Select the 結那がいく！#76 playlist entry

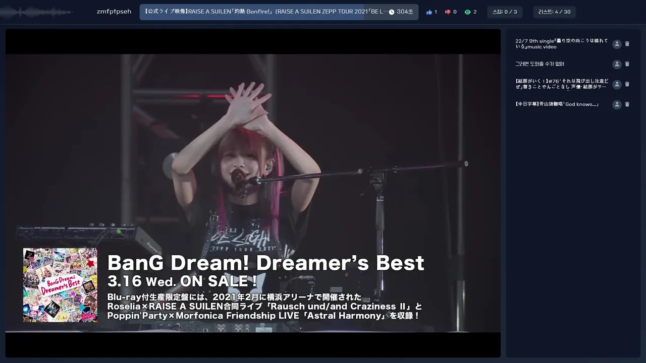[x=561, y=84]
